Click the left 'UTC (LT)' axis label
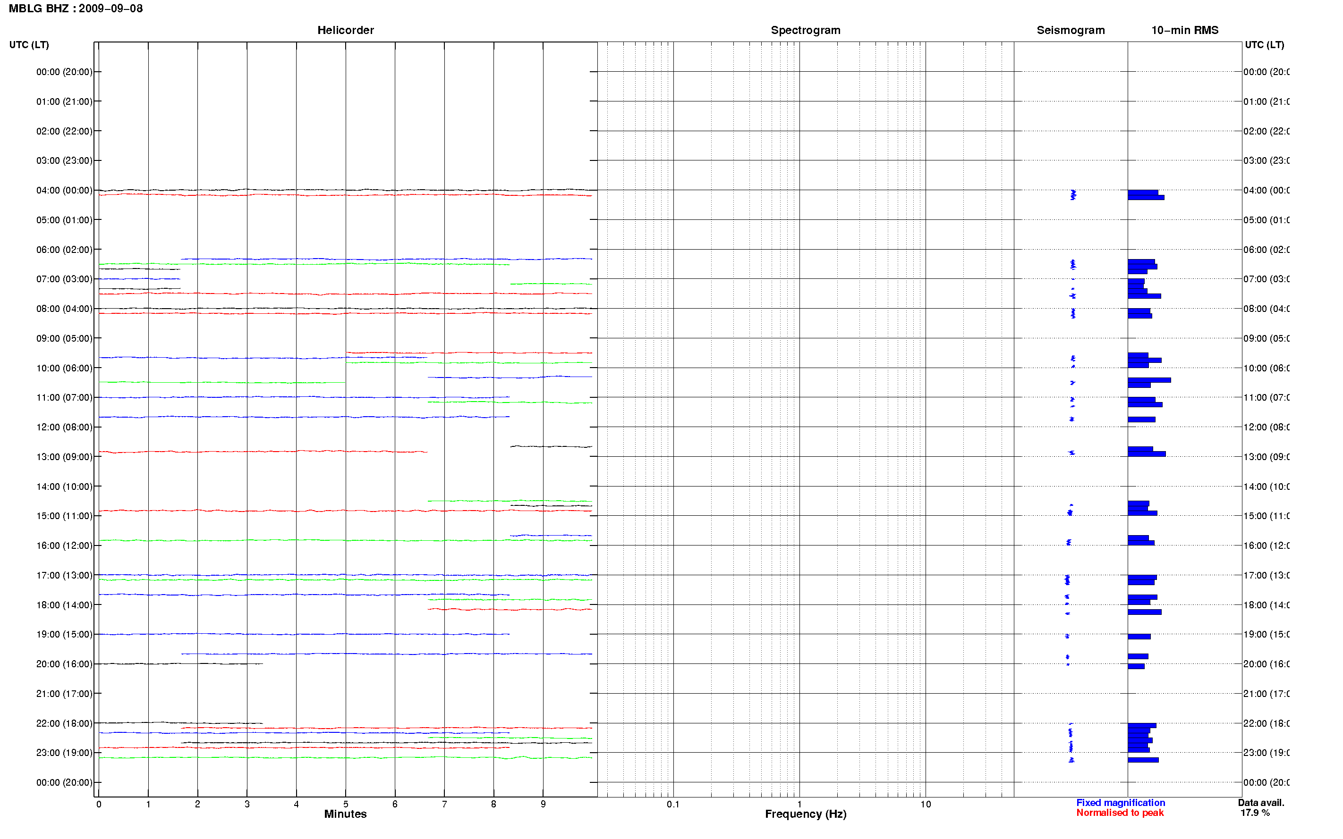1343x839 pixels. [29, 44]
